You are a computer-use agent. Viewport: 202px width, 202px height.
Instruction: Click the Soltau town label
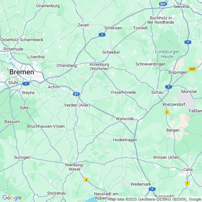[x=157, y=92]
